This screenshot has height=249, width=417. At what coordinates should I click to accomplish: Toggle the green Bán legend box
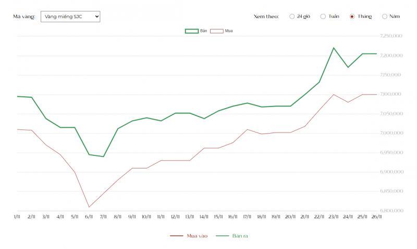pos(192,31)
